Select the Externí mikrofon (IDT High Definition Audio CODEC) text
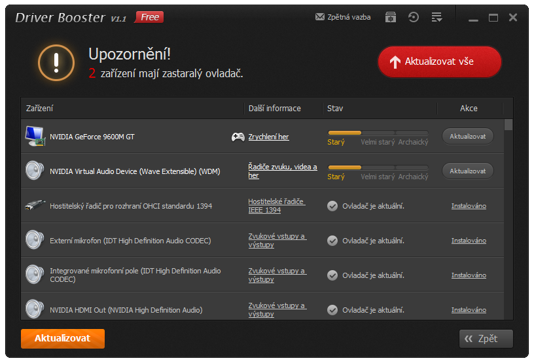This screenshot has width=534, height=363. point(130,241)
